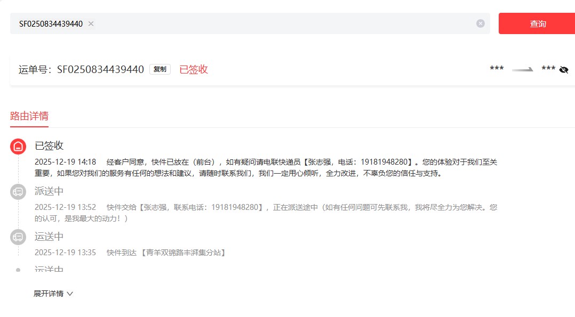Click the 运送中 truck icon in timeline
Screen dimensions: 575x317
click(18, 237)
